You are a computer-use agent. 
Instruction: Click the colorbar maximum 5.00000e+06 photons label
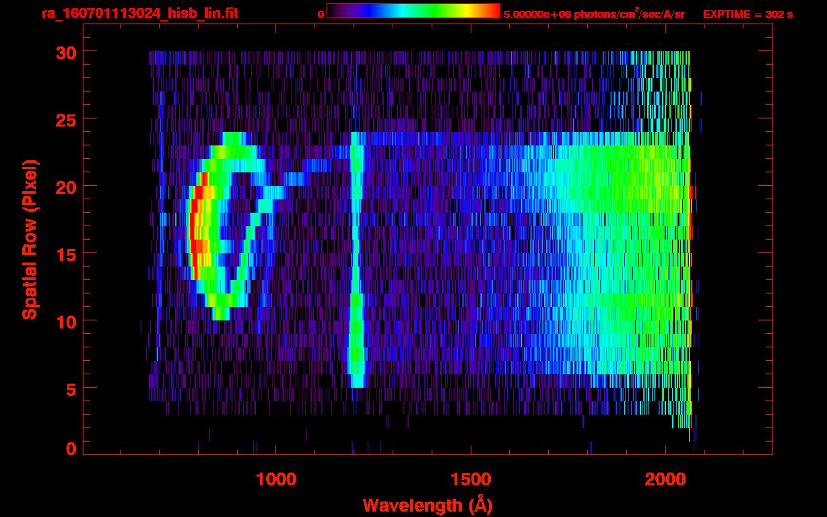coord(593,14)
